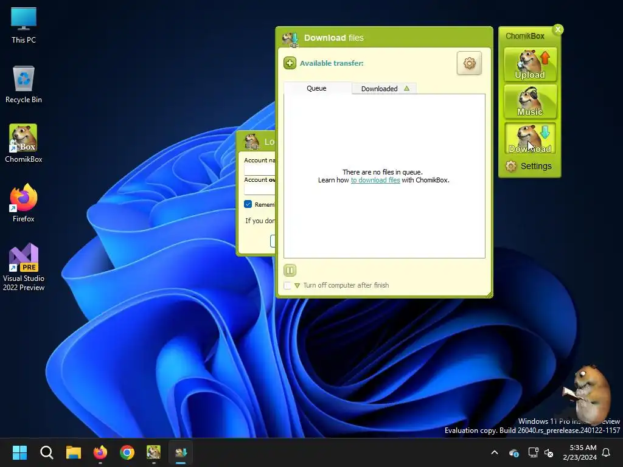Select the This PC desktop icon

click(x=24, y=25)
